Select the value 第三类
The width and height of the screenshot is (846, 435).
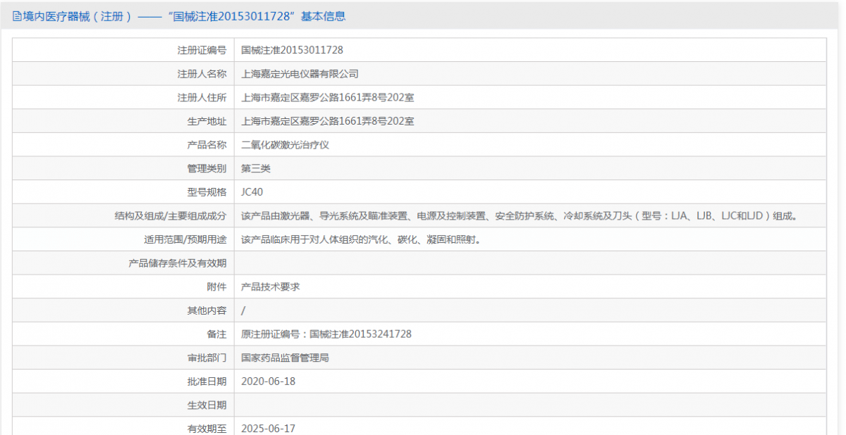[256, 169]
